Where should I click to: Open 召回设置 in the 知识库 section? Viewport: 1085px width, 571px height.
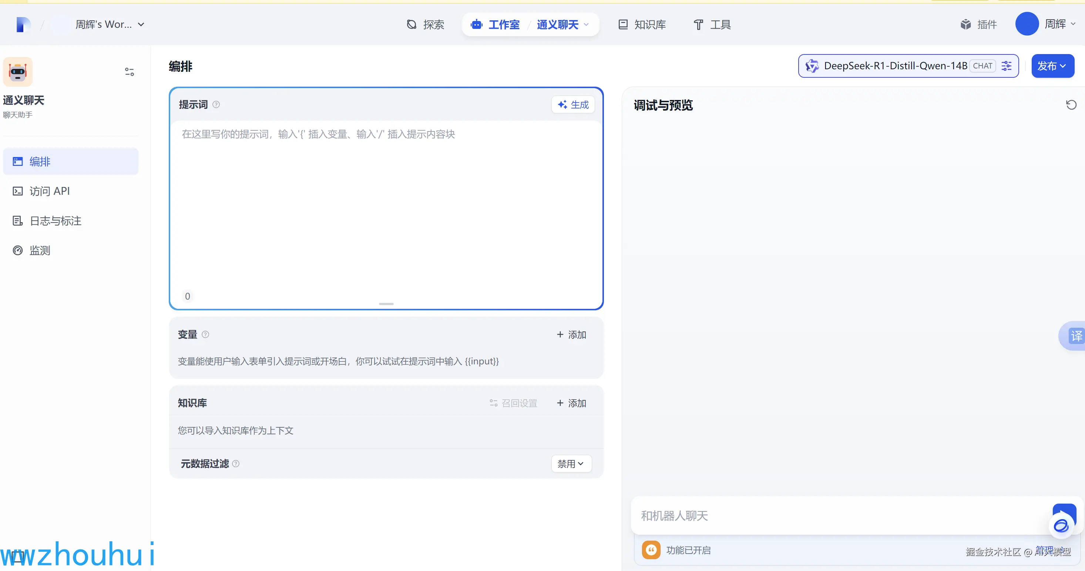pyautogui.click(x=513, y=403)
